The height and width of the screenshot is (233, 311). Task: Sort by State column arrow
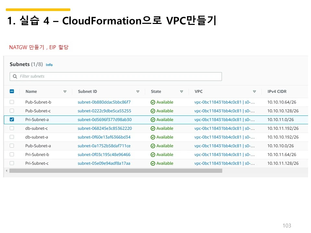[181, 92]
